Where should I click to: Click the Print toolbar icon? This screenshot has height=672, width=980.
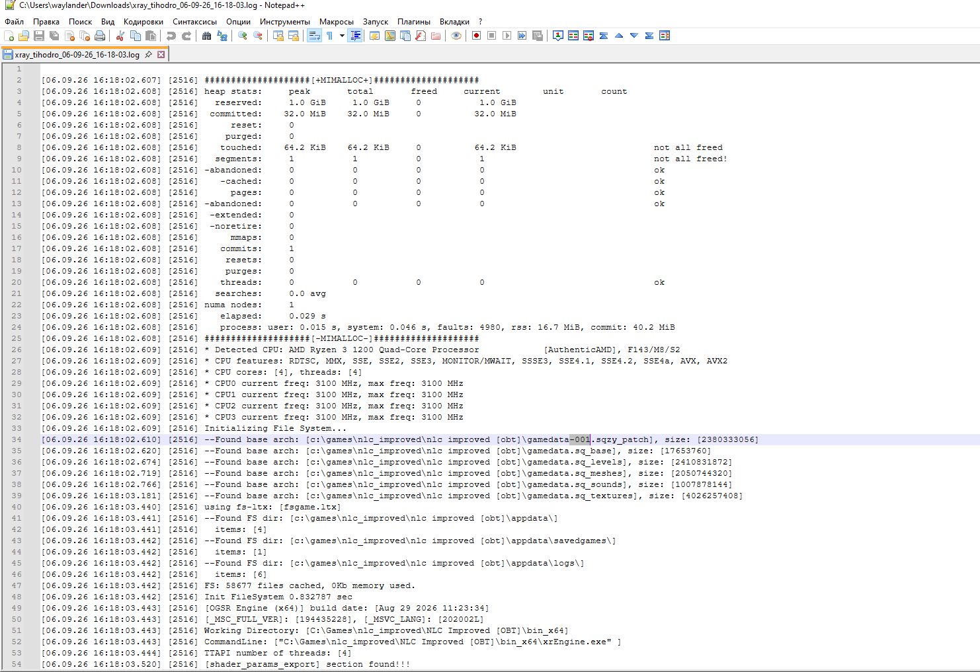[x=100, y=36]
